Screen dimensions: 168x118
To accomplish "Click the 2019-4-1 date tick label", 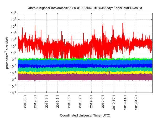I will [47, 101].
